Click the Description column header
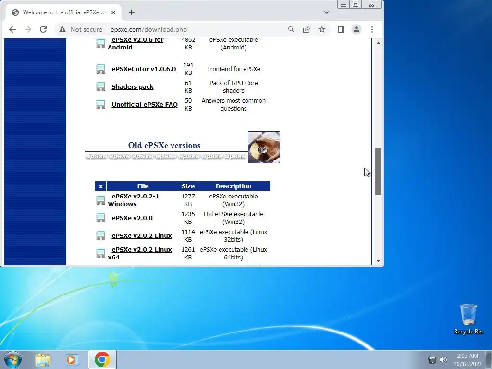This screenshot has height=369, width=492. (234, 186)
